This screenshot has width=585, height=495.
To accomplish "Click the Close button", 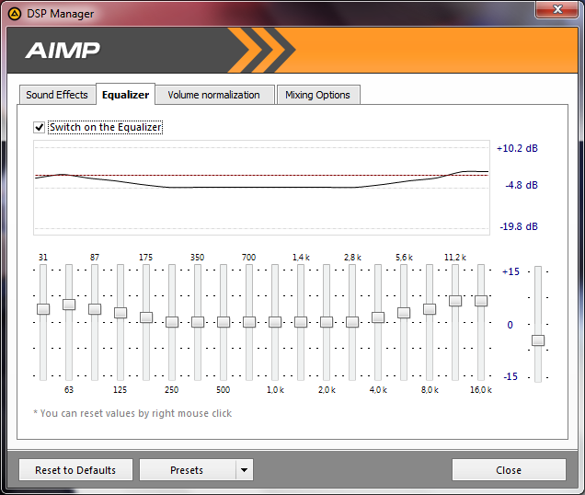I will click(509, 470).
